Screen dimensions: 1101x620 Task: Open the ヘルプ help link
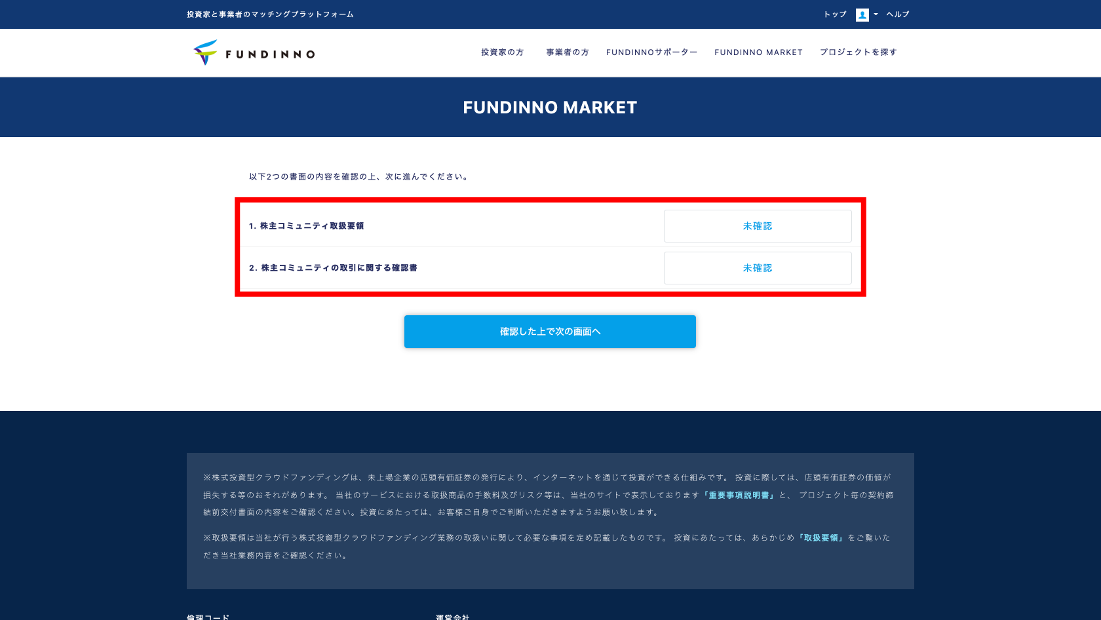coord(898,14)
